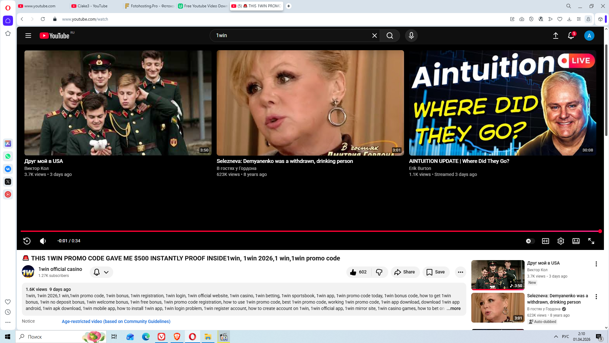Switch to Fotohosting.Pro browser tab
Image resolution: width=609 pixels, height=343 pixels.
149,6
